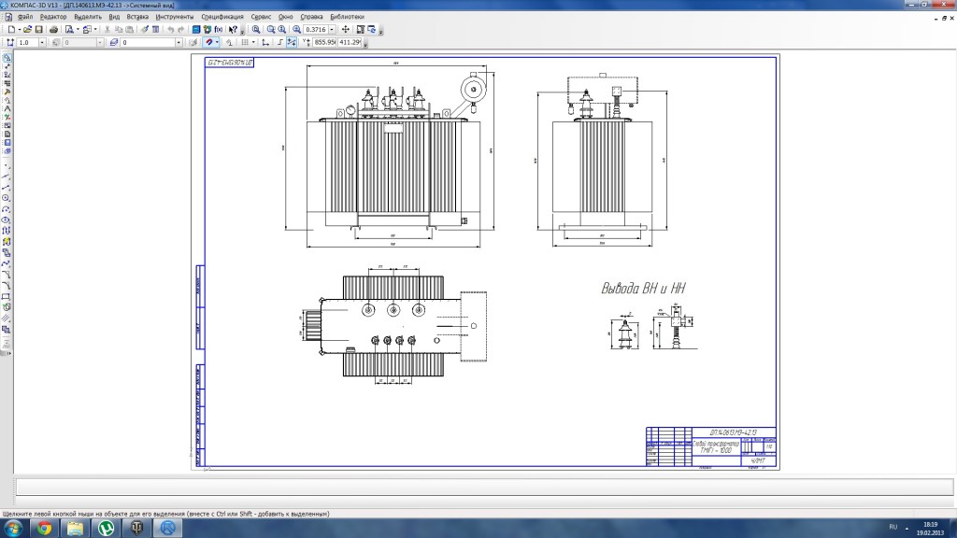This screenshot has width=957, height=538.
Task: Open the Инструменты menu
Action: 175,17
